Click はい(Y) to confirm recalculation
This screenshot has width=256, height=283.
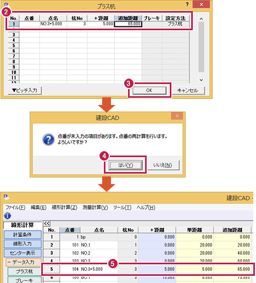coord(125,165)
